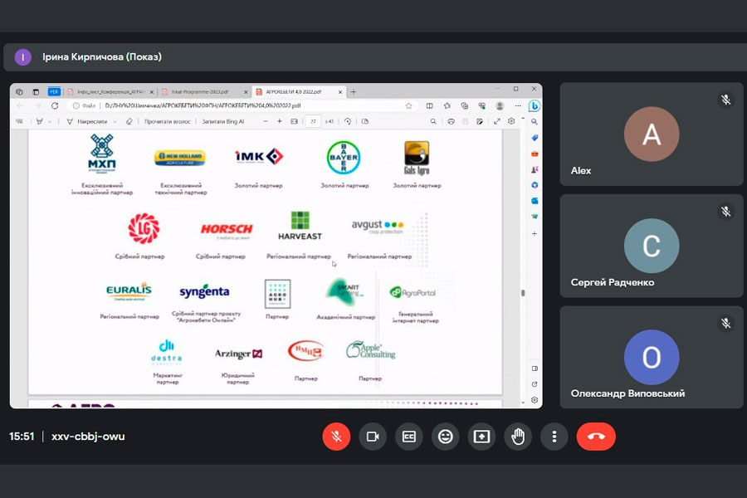Select the АГРОКЕБЕТИ 4.0 2022.pdf tab
The image size is (747, 498).
tap(292, 91)
